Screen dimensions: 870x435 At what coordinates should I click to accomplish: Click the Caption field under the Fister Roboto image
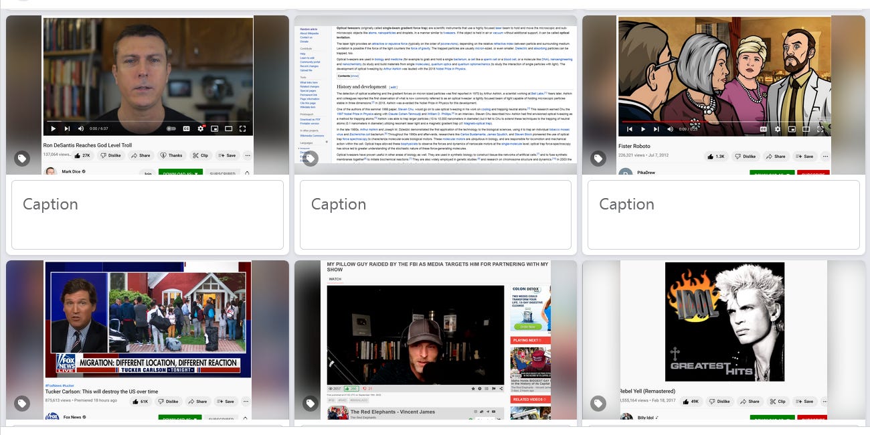(x=723, y=214)
